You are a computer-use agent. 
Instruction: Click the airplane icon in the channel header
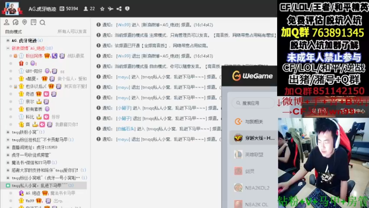click(110, 9)
